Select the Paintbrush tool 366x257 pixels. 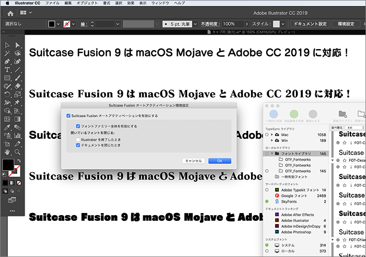(x=17, y=78)
